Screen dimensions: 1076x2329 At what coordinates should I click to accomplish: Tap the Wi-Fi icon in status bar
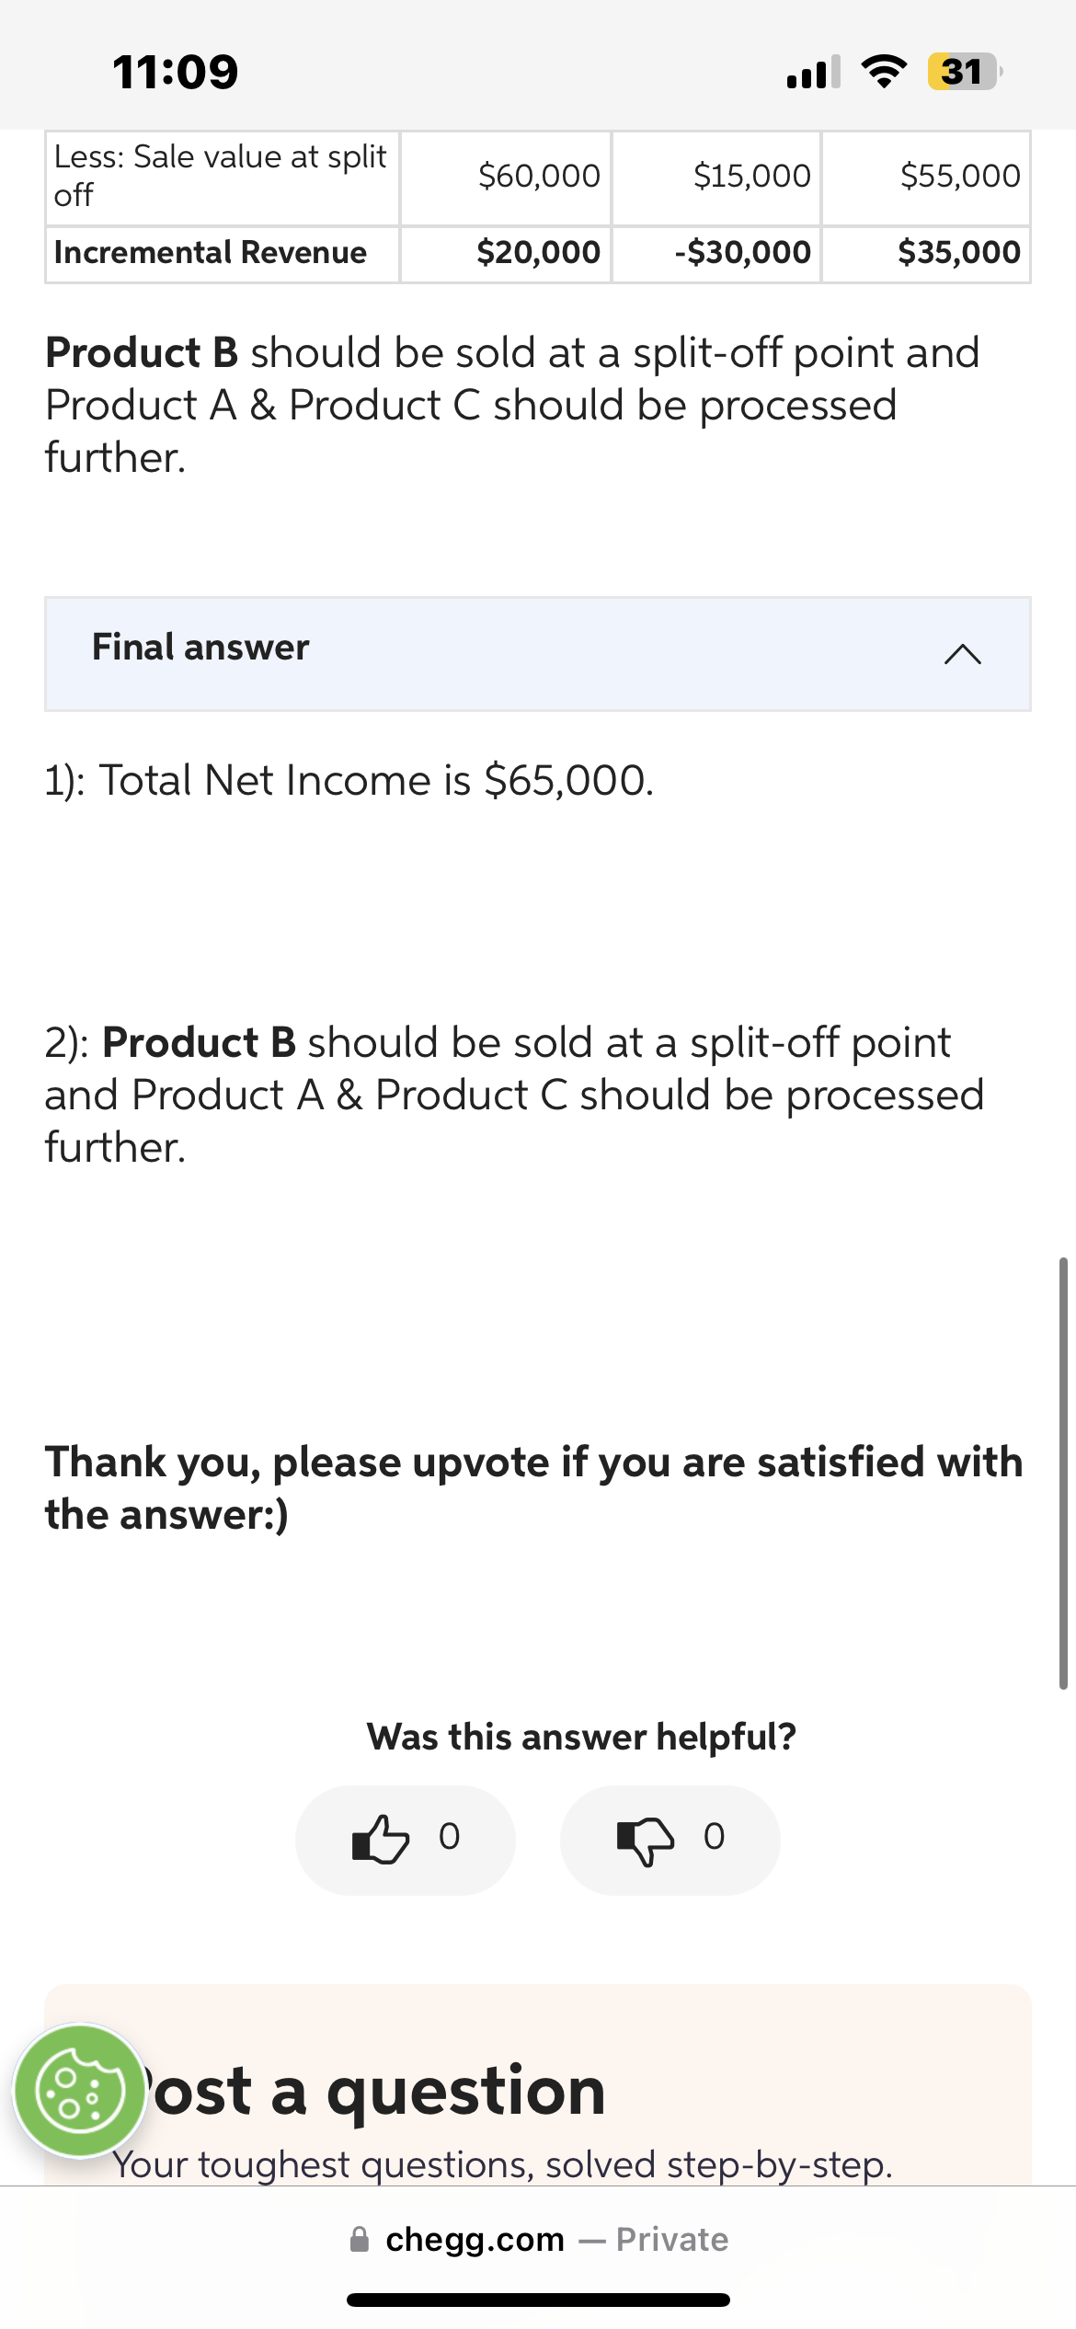pyautogui.click(x=884, y=71)
